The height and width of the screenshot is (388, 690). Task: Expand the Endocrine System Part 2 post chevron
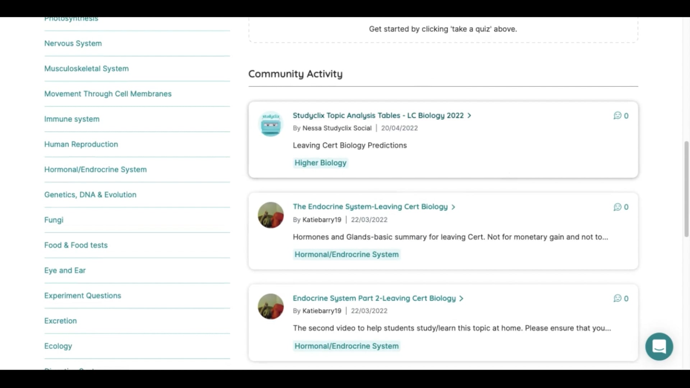click(461, 298)
